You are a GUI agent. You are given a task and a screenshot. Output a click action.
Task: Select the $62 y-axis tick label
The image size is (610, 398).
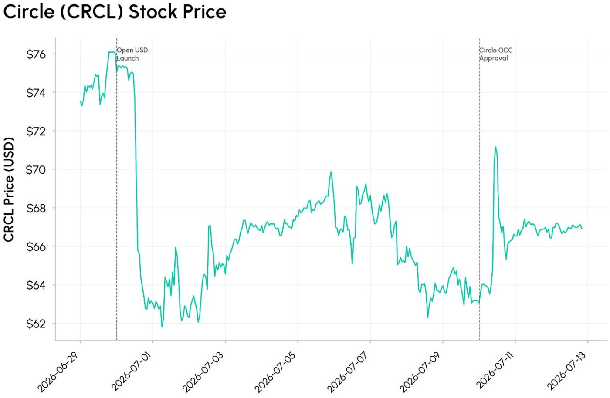click(x=36, y=324)
